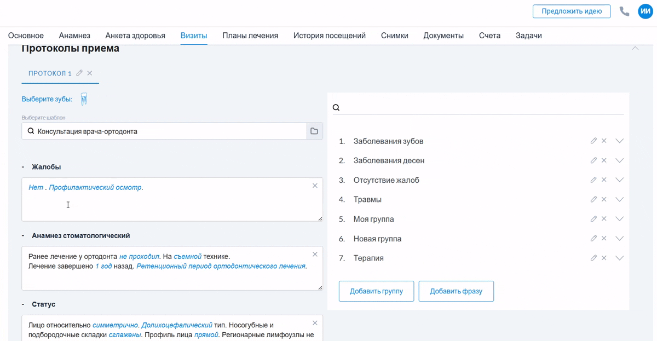Screen dimensions: 657x341
Task: Click the Выберите зубы link
Action: coord(47,99)
